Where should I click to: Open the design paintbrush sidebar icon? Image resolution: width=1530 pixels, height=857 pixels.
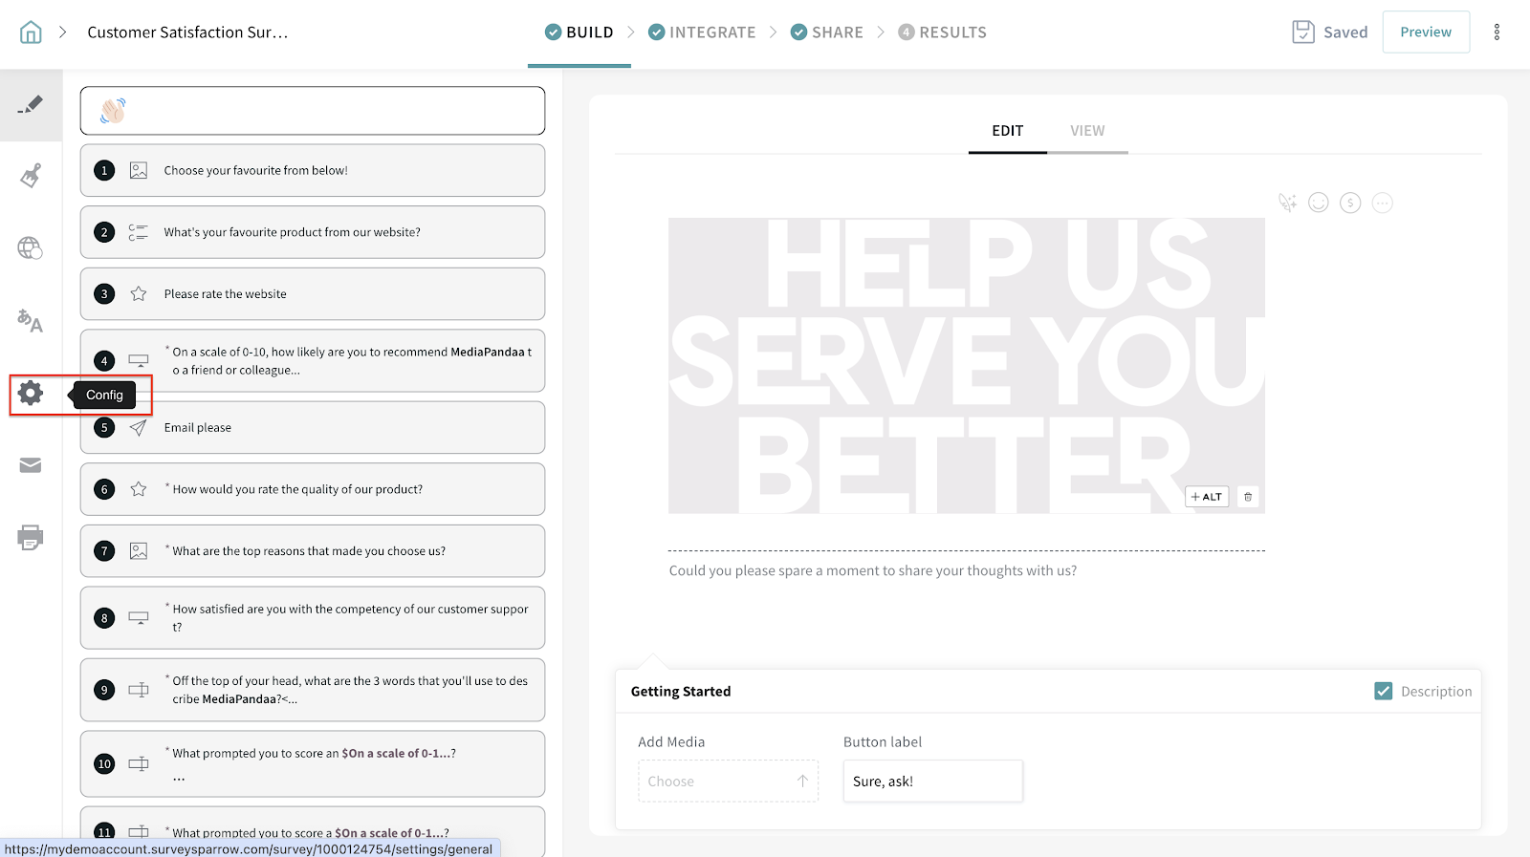31,176
